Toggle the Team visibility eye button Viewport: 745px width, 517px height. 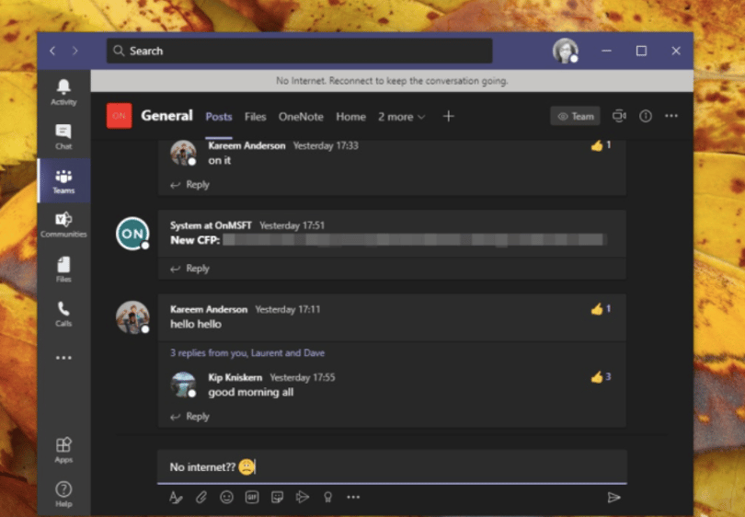coord(576,116)
